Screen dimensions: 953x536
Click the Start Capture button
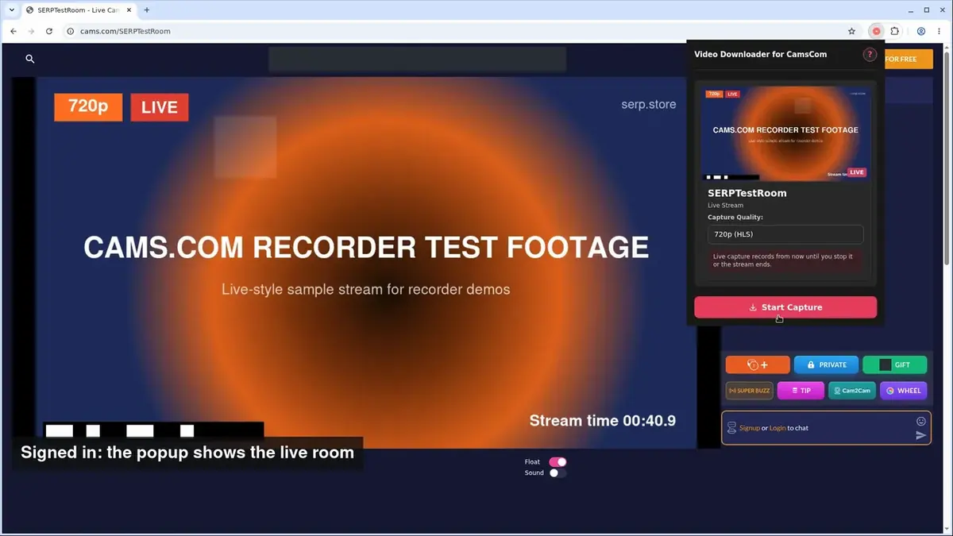[x=785, y=307]
